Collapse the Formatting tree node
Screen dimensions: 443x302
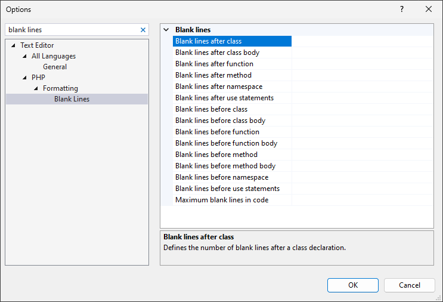[36, 88]
